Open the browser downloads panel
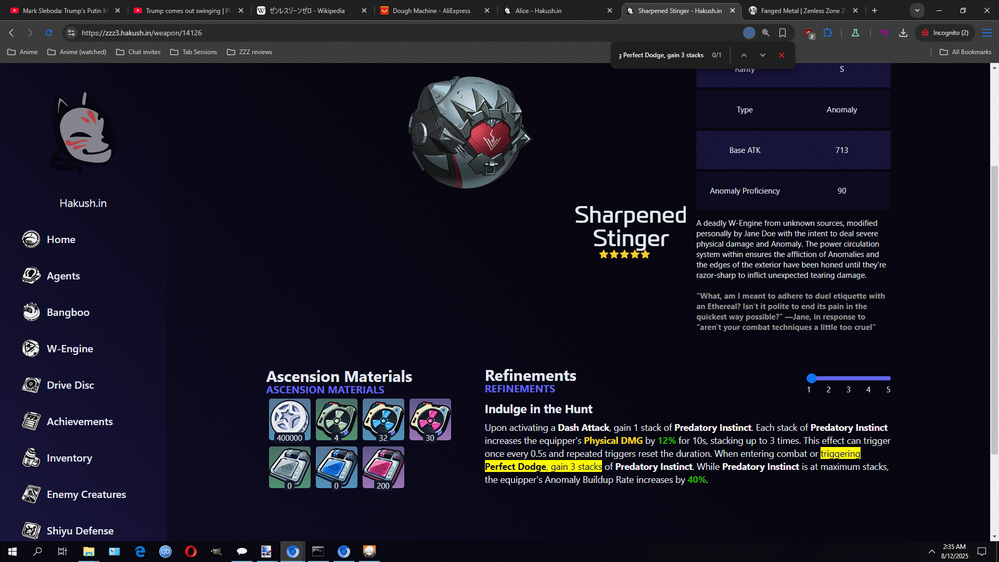The height and width of the screenshot is (562, 999). (x=903, y=33)
